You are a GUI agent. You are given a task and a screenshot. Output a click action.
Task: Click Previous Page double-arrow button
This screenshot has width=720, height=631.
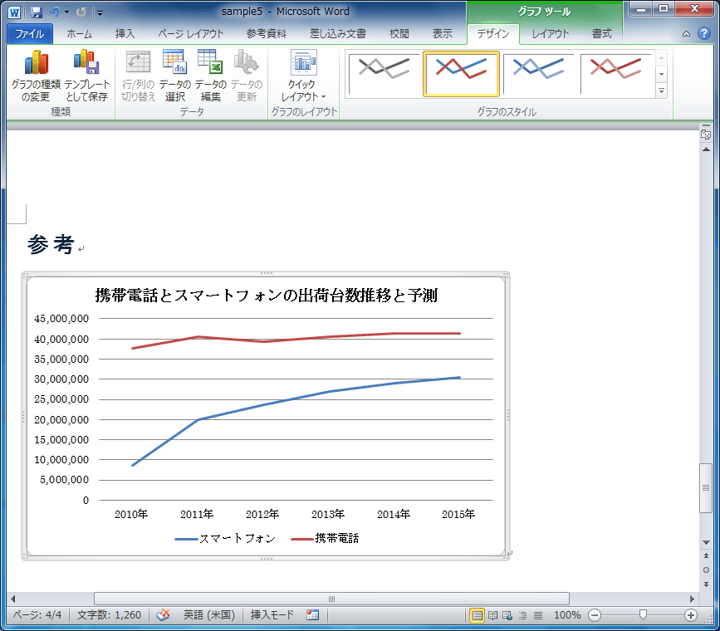tap(706, 555)
